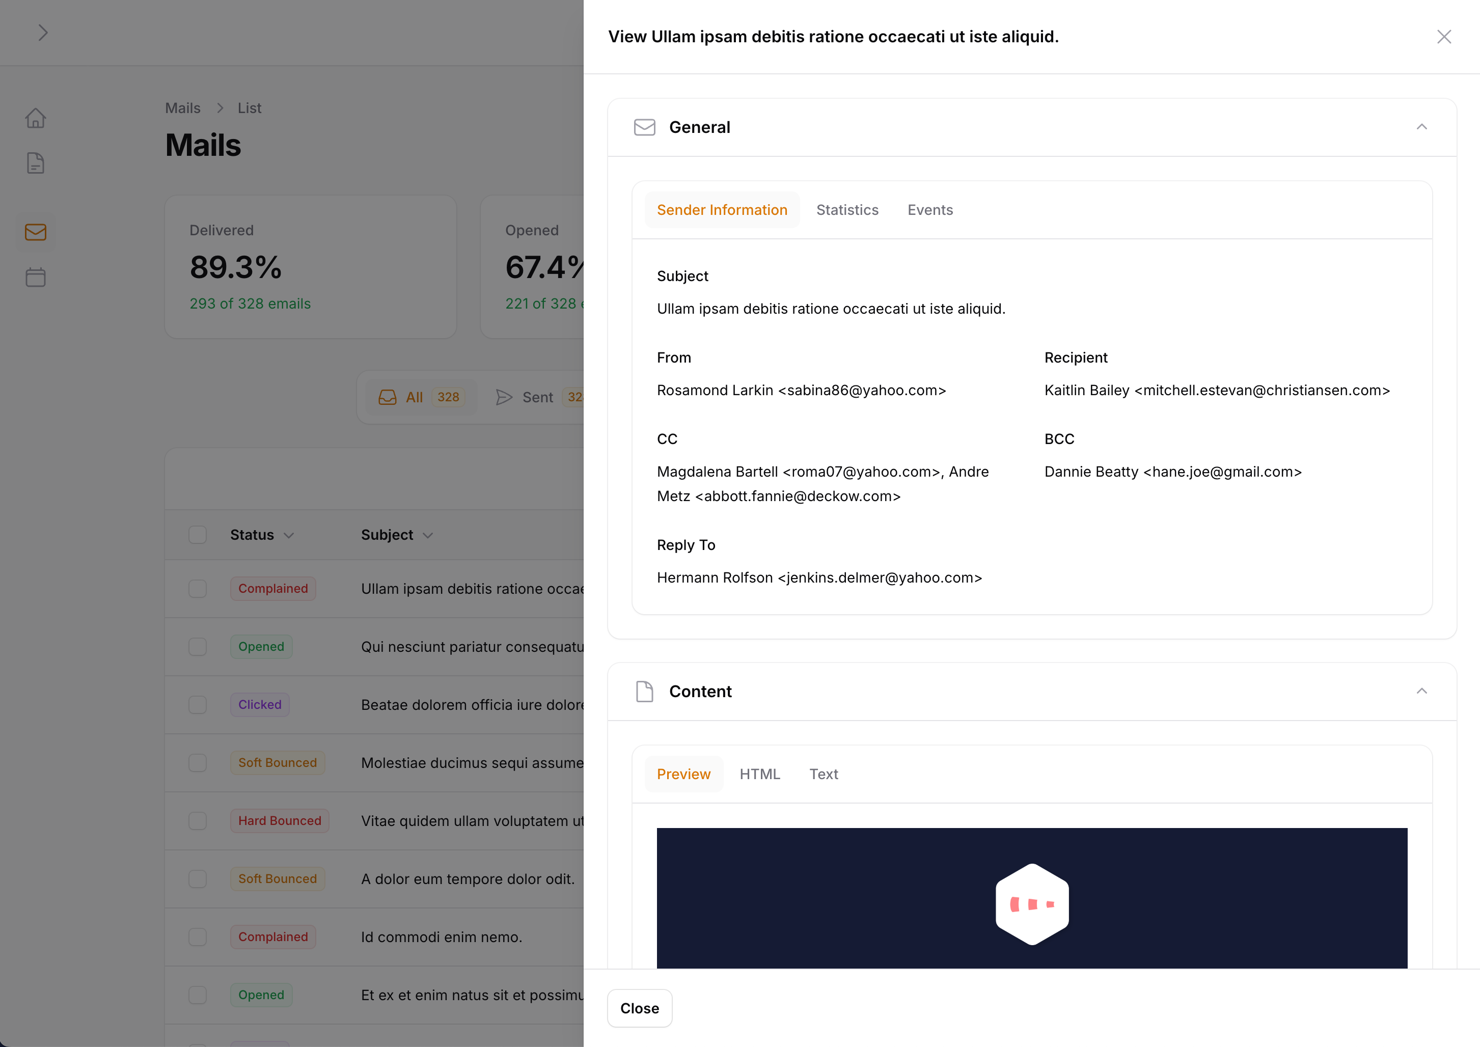This screenshot has height=1047, width=1480.
Task: Close the slide-over with X icon
Action: [1444, 37]
